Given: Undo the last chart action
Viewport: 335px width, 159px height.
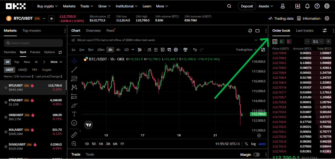Looking at the screenshot, I should [195, 50].
